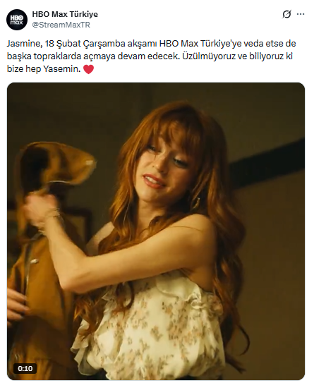Click "Yasemin." at the tweet's end
314x383 pixels.
click(62, 69)
